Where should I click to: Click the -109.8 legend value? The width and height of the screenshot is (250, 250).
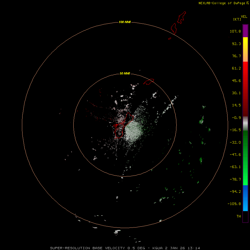(x=234, y=204)
